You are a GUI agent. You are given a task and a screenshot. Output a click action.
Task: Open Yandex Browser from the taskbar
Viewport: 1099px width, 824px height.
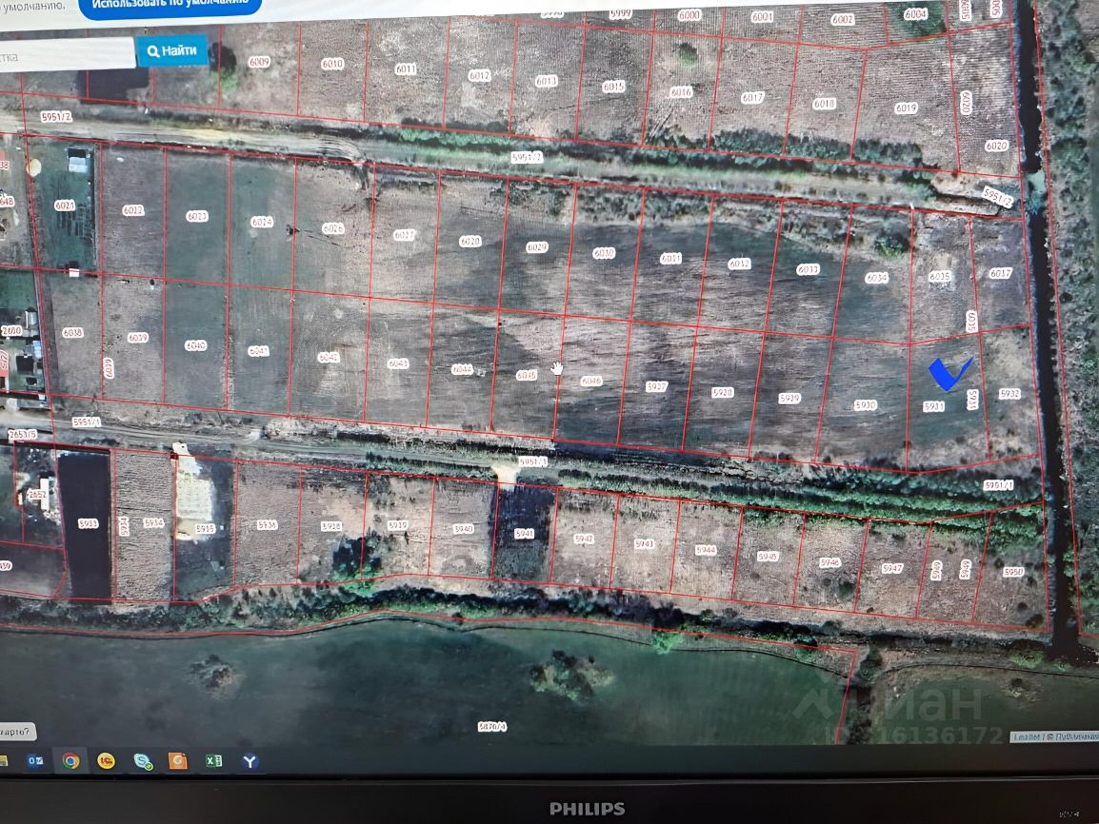coord(250,761)
